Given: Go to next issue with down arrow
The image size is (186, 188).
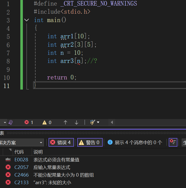Looking at the screenshot, I should point(76,123).
